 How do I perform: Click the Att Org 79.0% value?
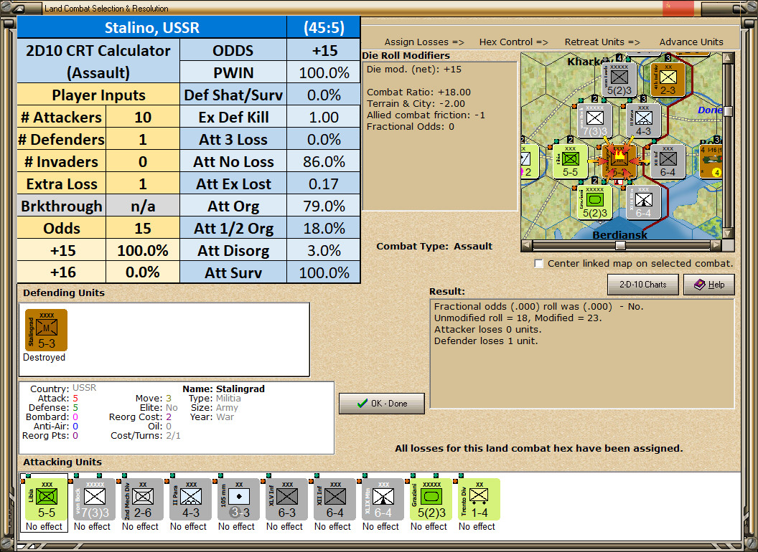[324, 206]
